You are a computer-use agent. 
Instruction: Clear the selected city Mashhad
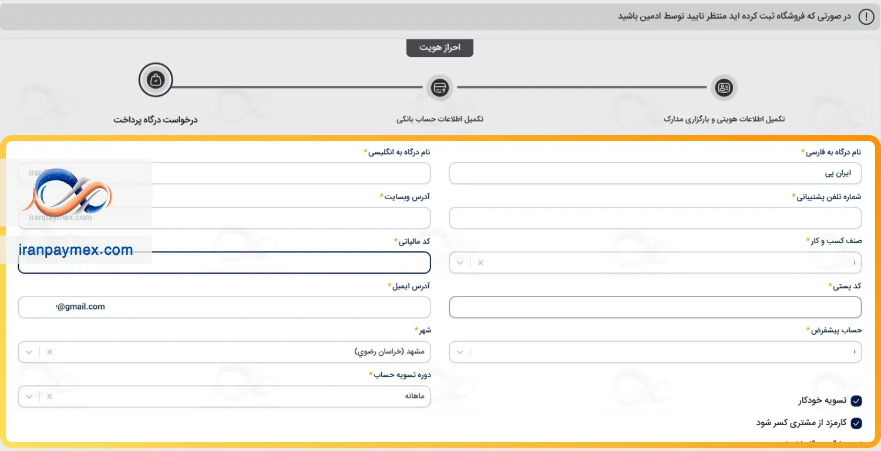(49, 352)
